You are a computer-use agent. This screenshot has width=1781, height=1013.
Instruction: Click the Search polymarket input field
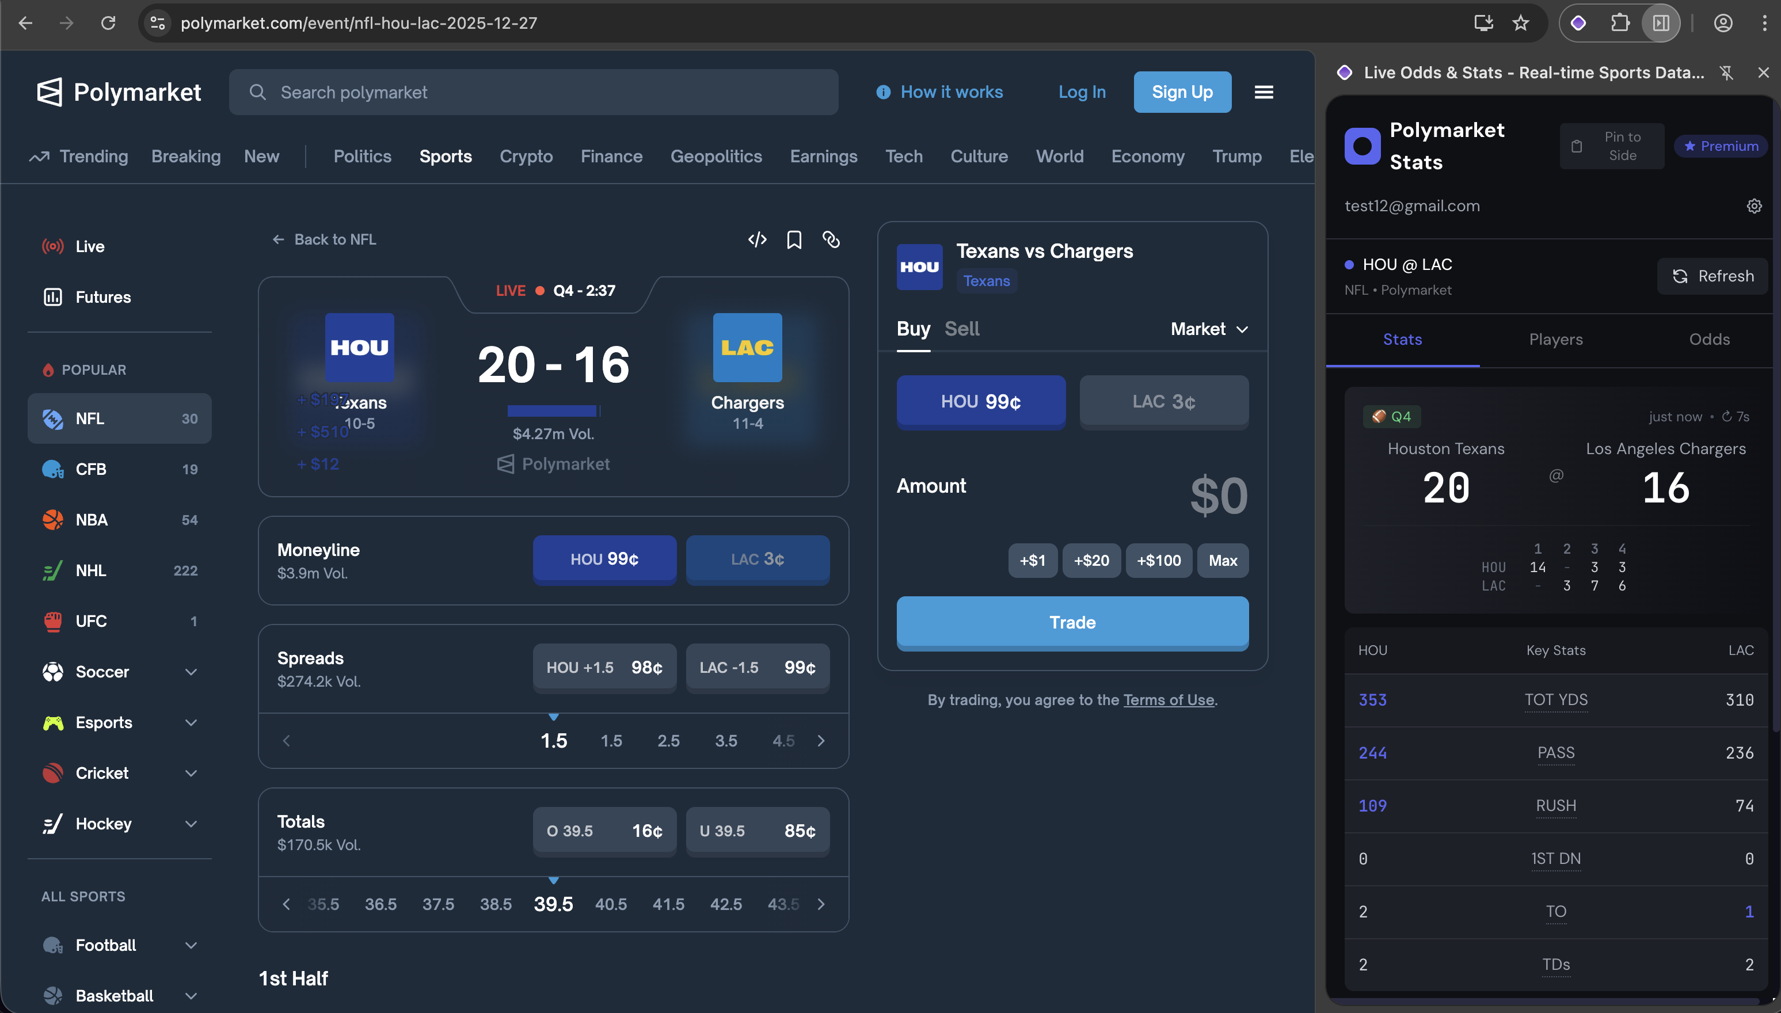[533, 91]
